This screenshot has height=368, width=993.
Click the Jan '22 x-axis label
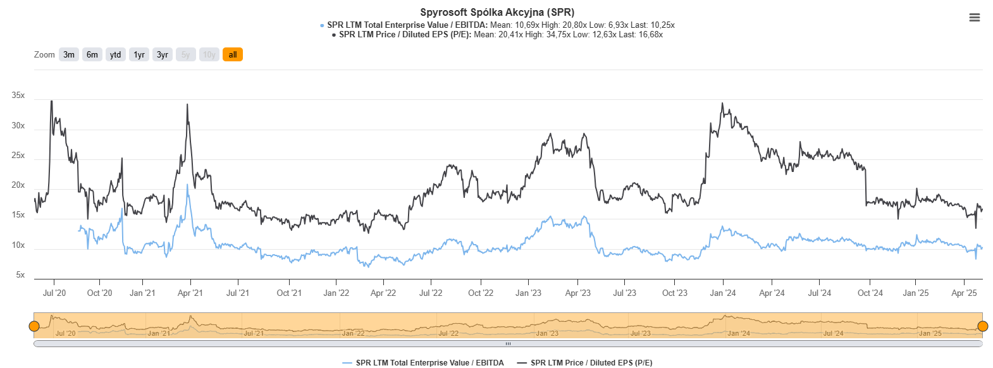point(336,293)
